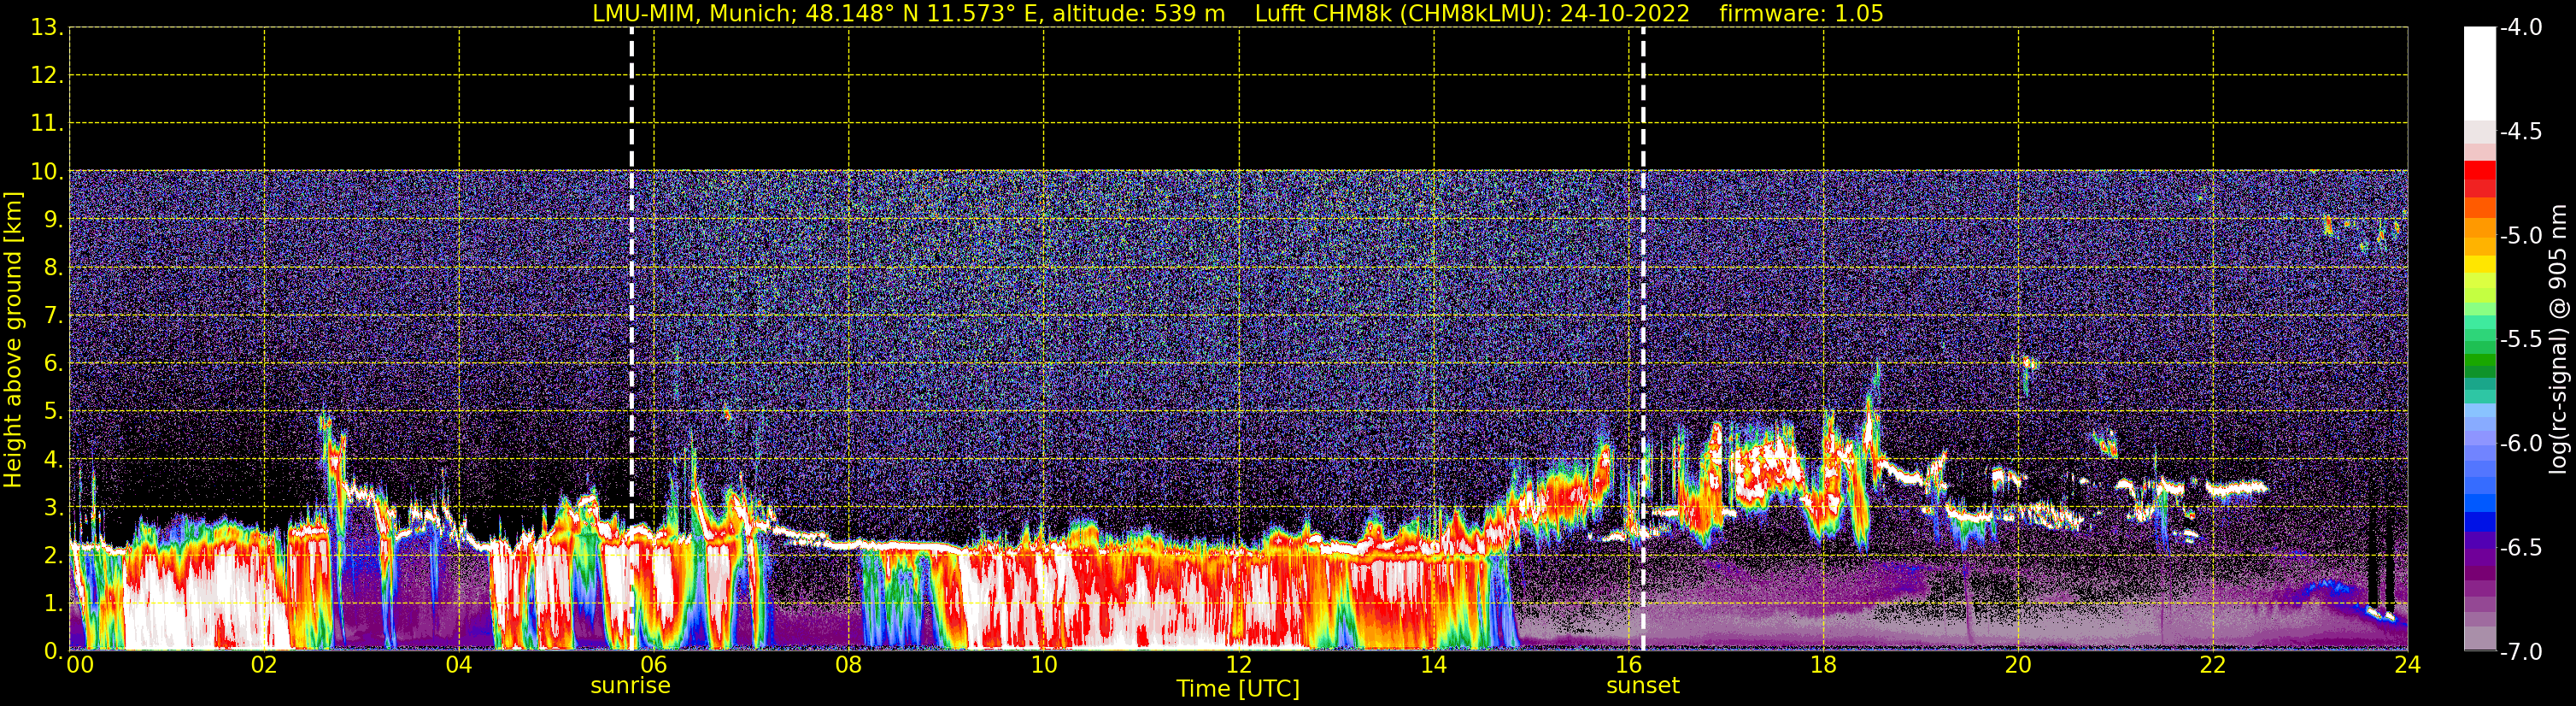Click the height axis tick label "4."
The height and width of the screenshot is (706, 2576).
point(53,460)
